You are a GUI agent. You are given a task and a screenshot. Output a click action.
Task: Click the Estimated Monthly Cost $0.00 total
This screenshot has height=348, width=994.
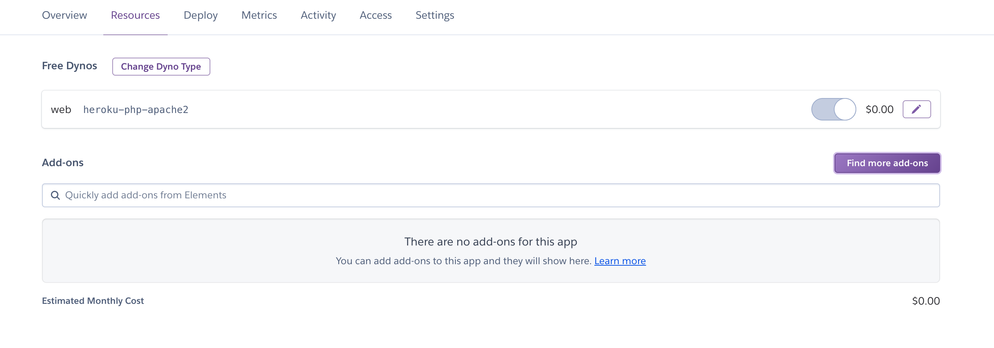[925, 301]
